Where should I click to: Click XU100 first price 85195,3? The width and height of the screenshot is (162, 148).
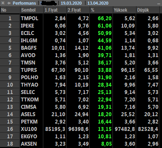(55, 129)
